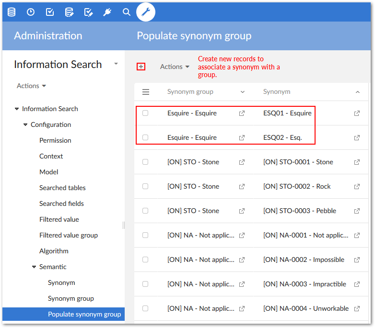Select checkbox for STO-0002 - Rock row
Screen dimensions: 375x328
tap(145, 186)
